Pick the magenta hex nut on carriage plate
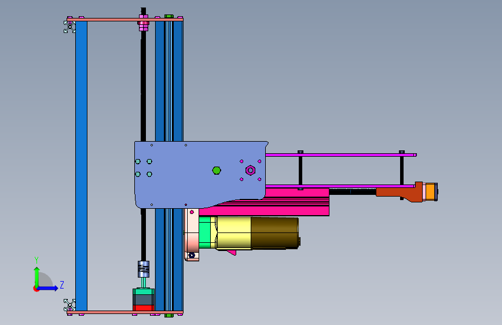This screenshot has width=502, height=325. pyautogui.click(x=250, y=170)
